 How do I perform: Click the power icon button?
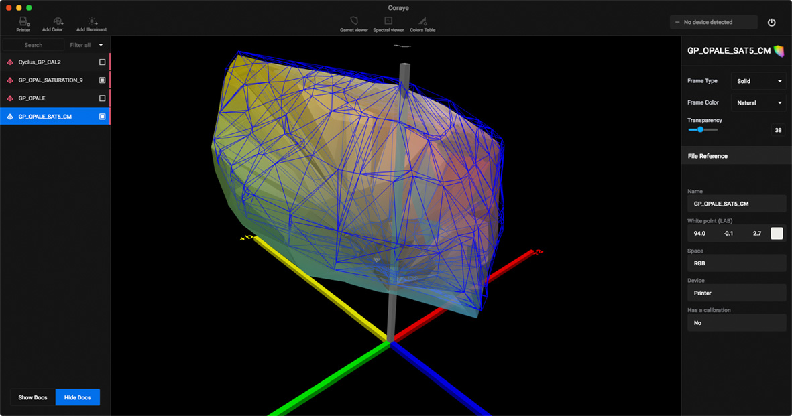[x=771, y=23]
